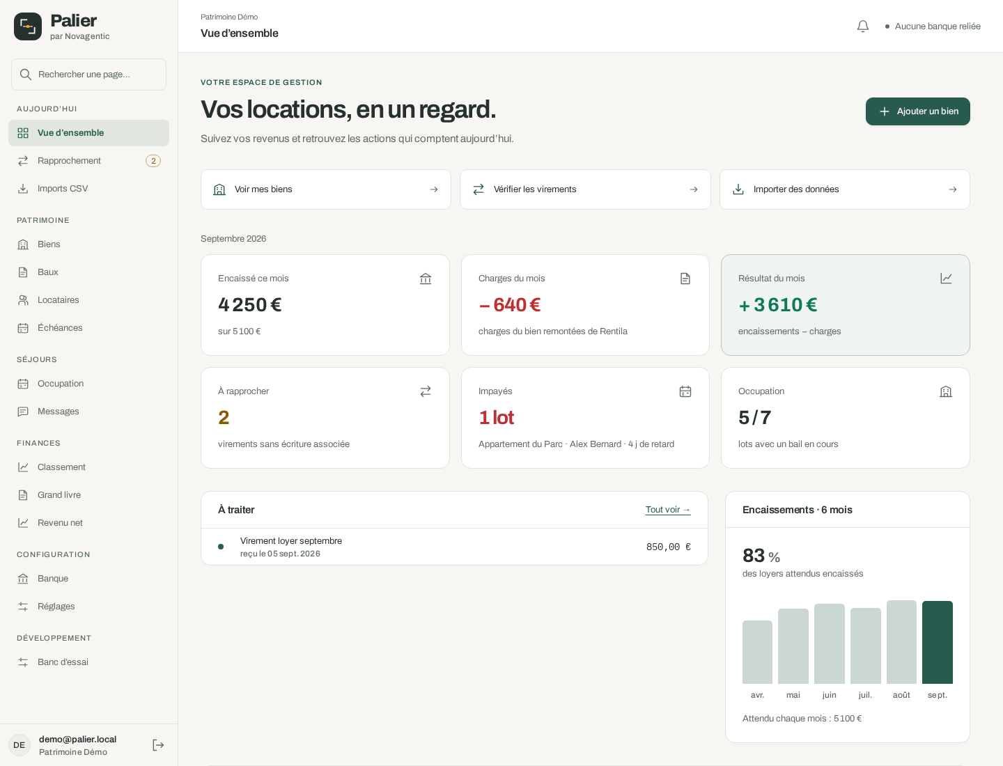Open the Grand livre page

coord(88,495)
